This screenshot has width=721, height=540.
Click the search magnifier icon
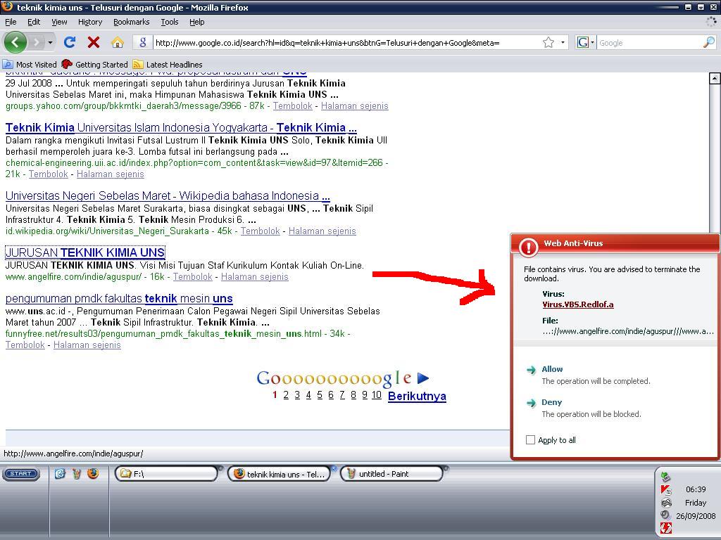tap(709, 43)
